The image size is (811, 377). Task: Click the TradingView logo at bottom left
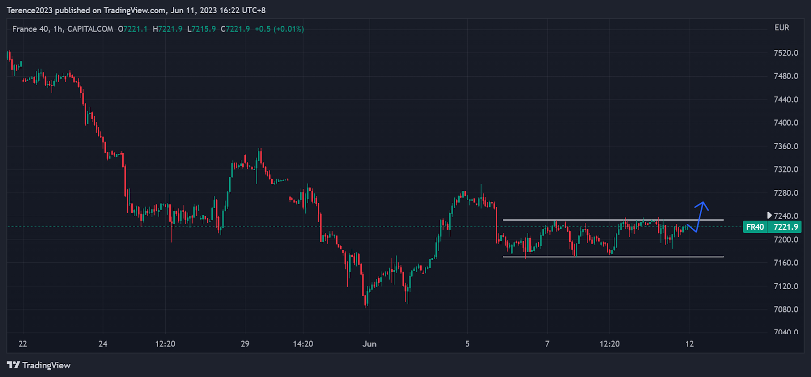point(39,365)
